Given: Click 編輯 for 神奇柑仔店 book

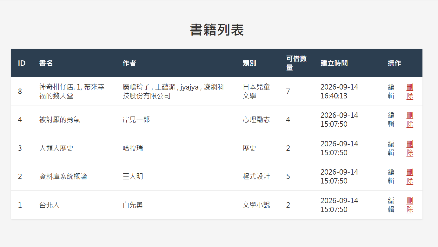Looking at the screenshot, I should coord(391,91).
